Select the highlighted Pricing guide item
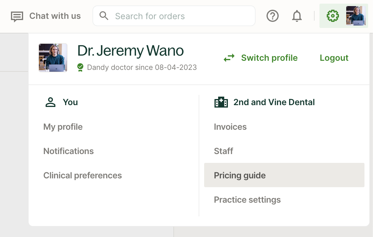Viewport: 373px width, 237px height. [240, 175]
